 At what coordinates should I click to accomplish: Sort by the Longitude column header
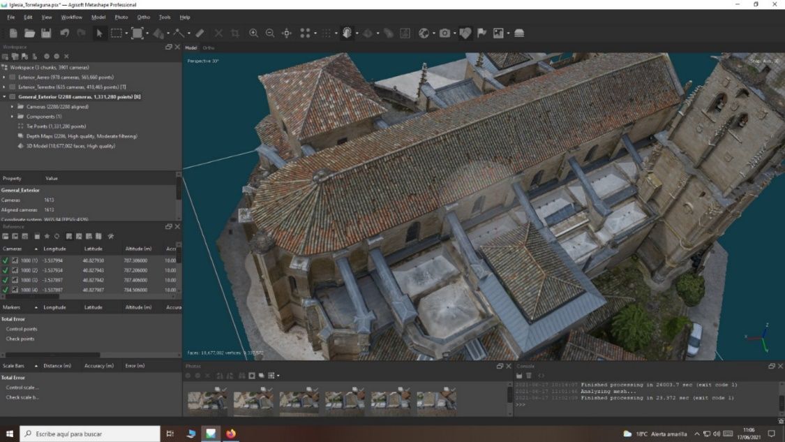pyautogui.click(x=54, y=249)
